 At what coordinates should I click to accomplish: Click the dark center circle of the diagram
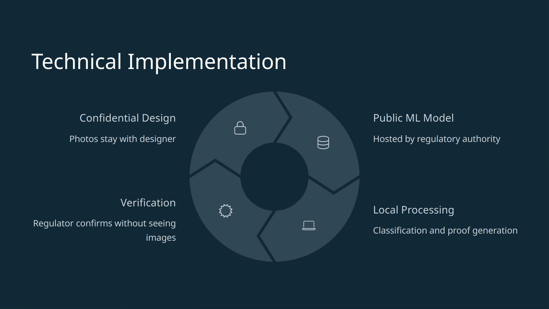tap(274, 177)
